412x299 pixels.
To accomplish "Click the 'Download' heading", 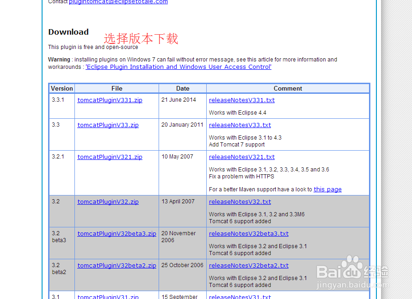I will pyautogui.click(x=68, y=32).
